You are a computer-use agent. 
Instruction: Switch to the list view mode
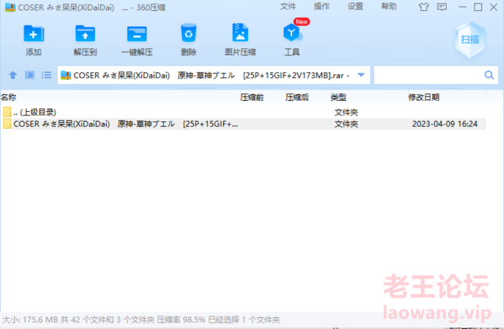(x=46, y=75)
